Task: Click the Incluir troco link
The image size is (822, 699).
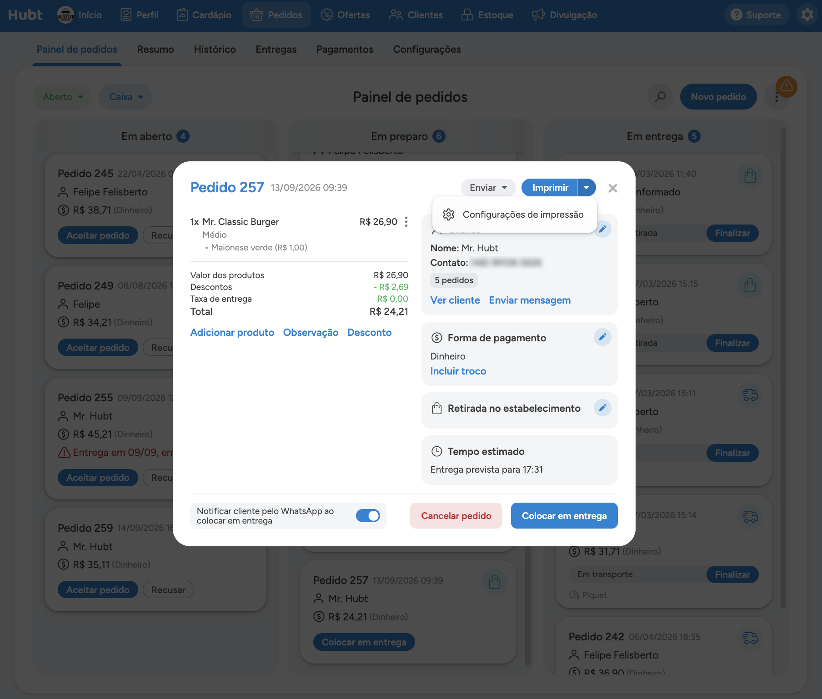Action: [458, 371]
